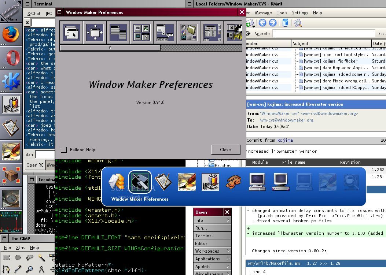Select GIMP ellipse select tool
This screenshot has height=275, width=386.
click(x=18, y=257)
